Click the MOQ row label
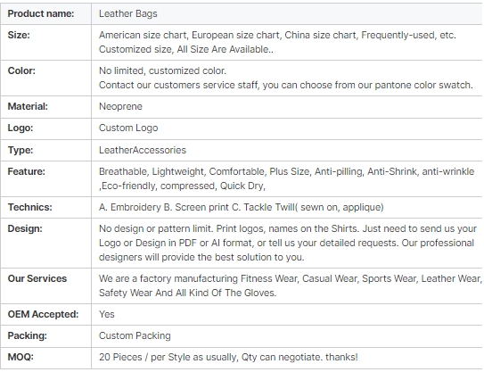This screenshot has width=484, height=372. point(21,357)
